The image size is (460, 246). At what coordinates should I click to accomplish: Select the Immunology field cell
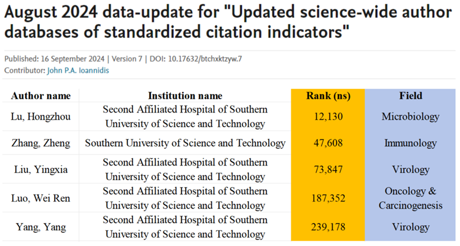(411, 143)
